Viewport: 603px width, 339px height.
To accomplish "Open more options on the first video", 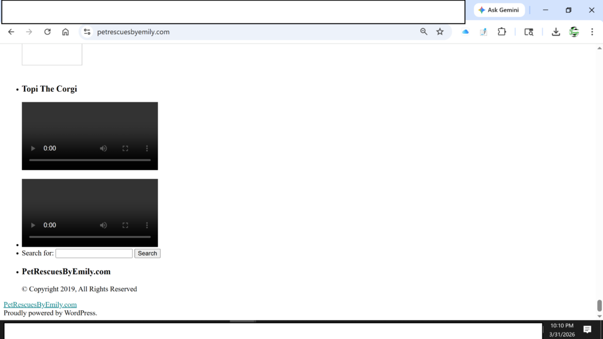I will (x=147, y=148).
